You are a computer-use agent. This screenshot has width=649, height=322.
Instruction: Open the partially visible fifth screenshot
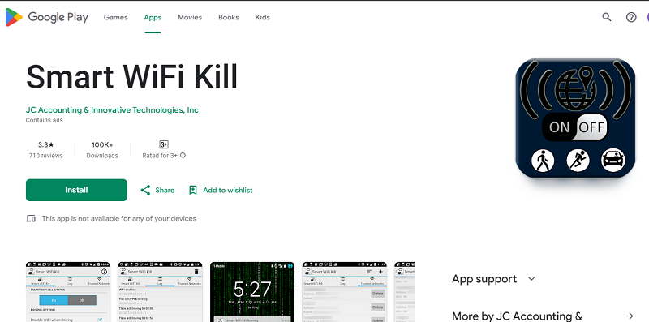(x=405, y=292)
